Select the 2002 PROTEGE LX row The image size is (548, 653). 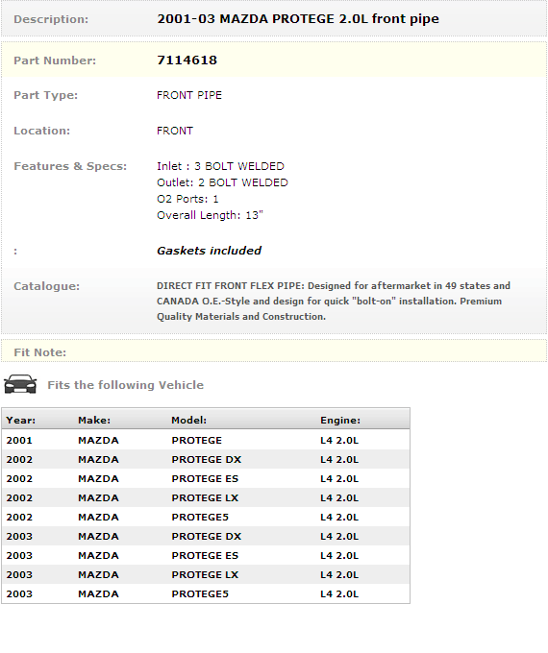click(206, 497)
